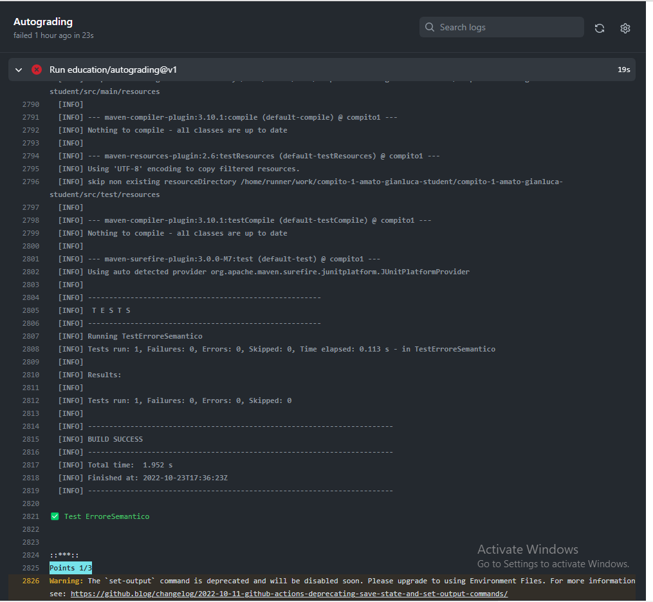
Task: Click the 'Results:' log line
Action: coord(89,375)
